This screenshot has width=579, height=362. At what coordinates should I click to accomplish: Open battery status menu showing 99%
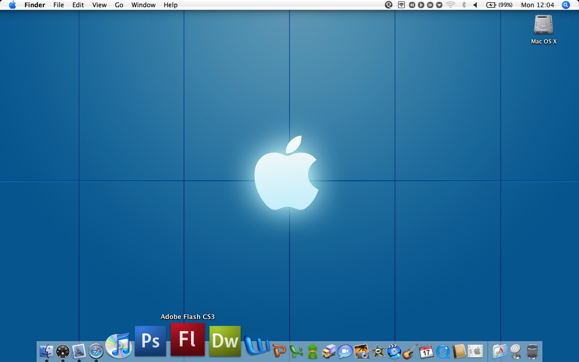click(499, 5)
